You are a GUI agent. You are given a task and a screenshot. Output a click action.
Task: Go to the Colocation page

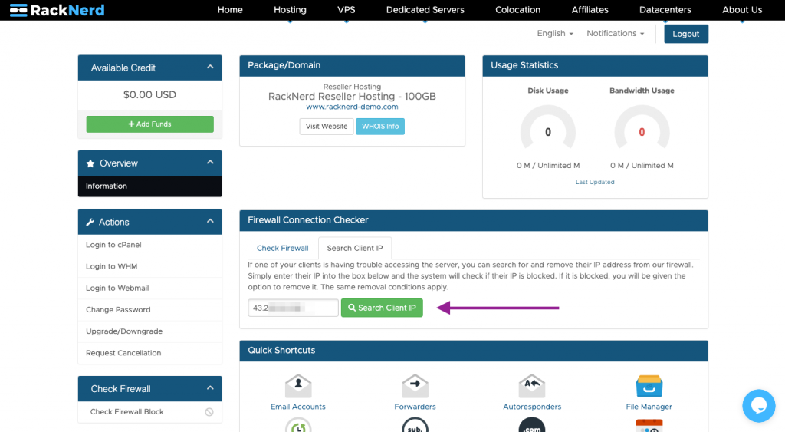(x=517, y=9)
